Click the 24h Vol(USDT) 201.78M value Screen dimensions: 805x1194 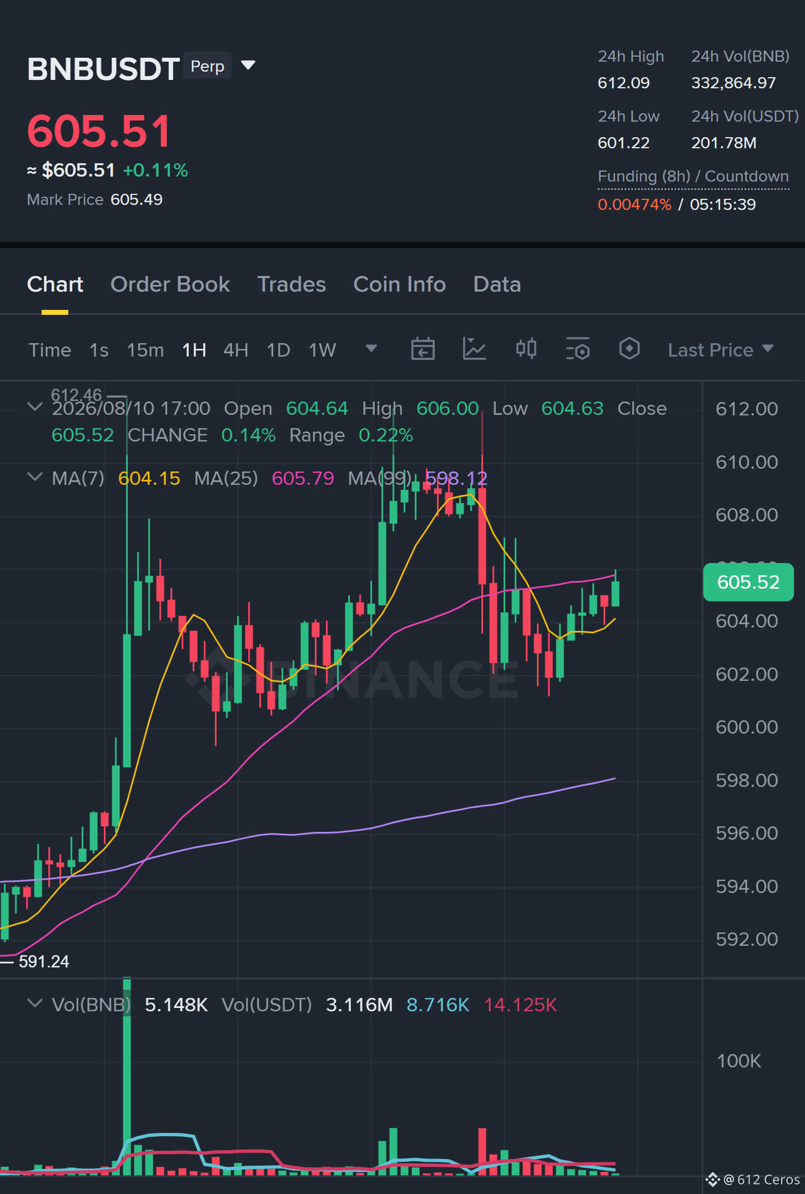pos(724,143)
